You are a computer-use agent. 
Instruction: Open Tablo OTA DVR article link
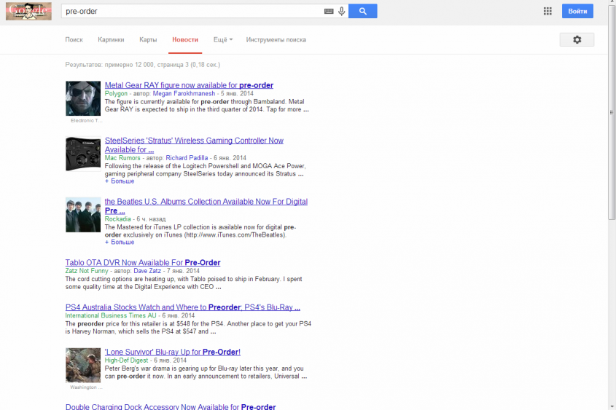143,263
